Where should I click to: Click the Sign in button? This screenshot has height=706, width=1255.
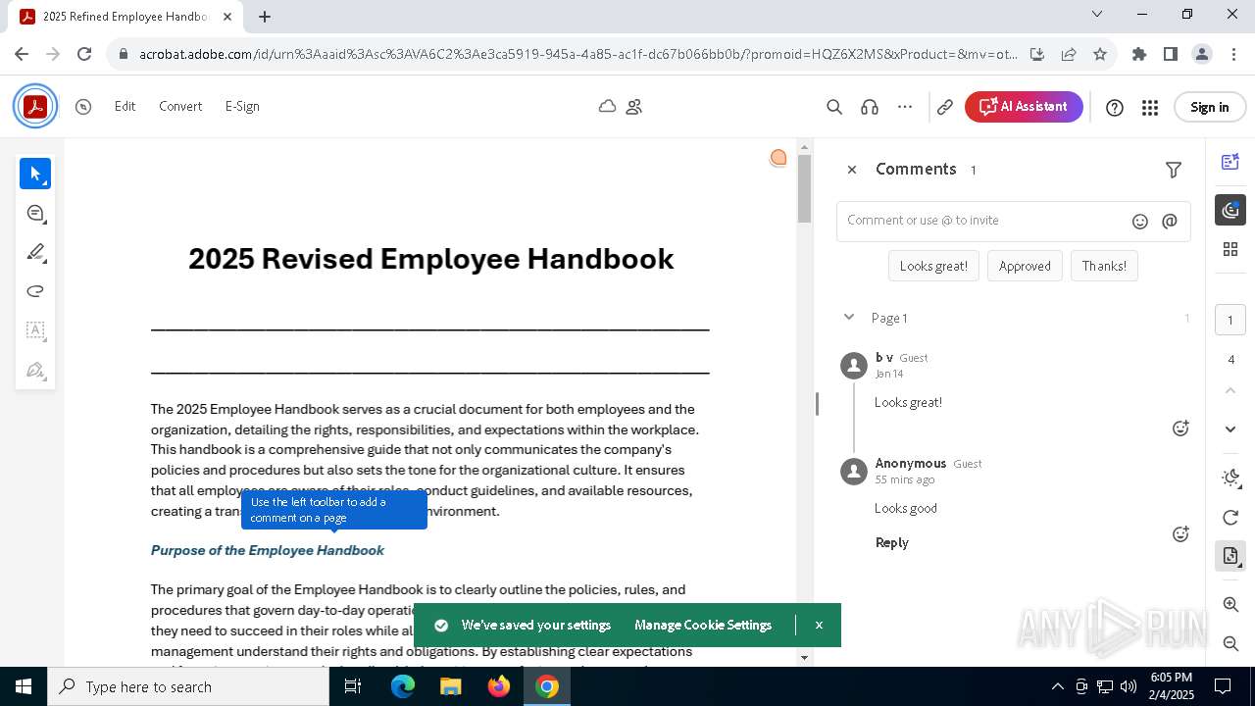pyautogui.click(x=1209, y=108)
